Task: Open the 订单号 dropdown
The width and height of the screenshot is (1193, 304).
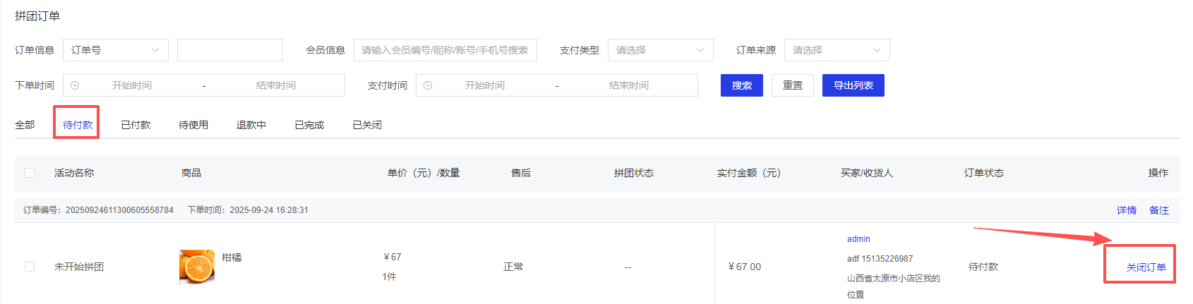Action: [116, 50]
